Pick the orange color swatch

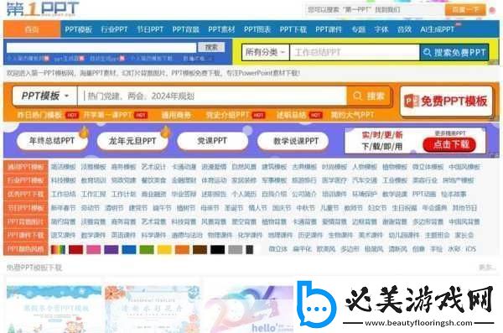[x=182, y=249]
